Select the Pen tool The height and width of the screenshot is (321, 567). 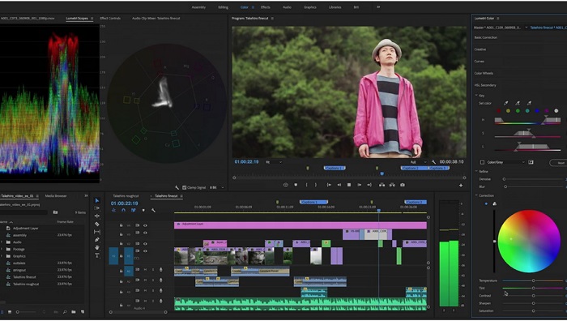point(97,240)
